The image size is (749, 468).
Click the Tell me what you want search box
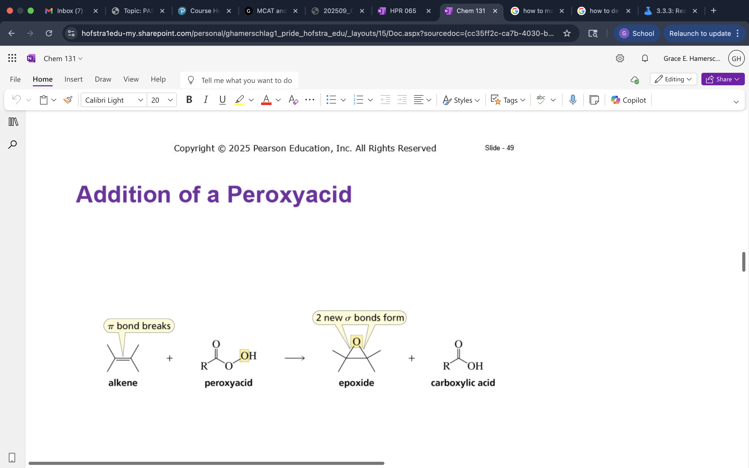246,81
